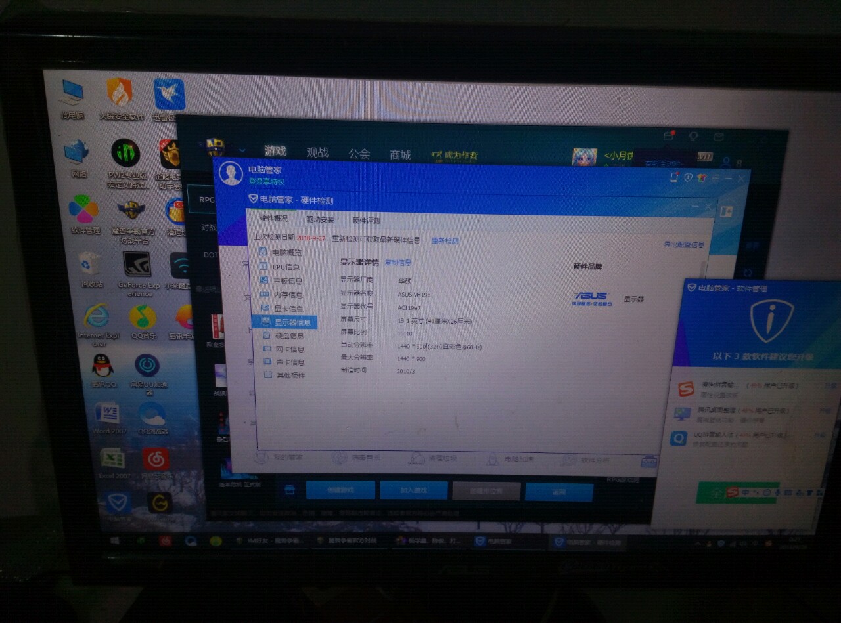The height and width of the screenshot is (623, 841).
Task: Switch to the 驱动安装 tab
Action: tap(320, 219)
